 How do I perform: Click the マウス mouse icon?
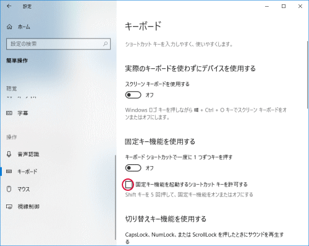point(9,189)
